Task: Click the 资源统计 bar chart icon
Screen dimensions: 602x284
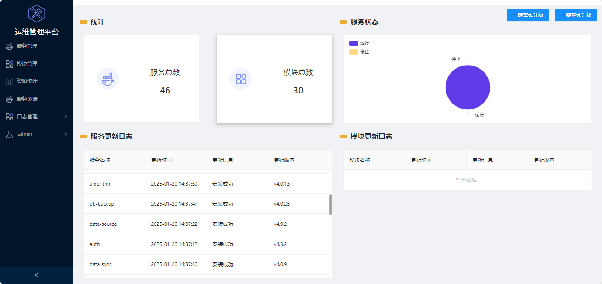Action: pyautogui.click(x=9, y=82)
